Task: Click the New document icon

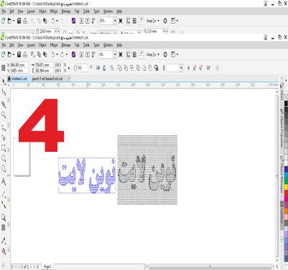Action: coord(3,54)
